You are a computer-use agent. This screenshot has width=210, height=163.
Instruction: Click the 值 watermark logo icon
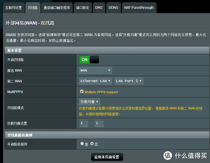point(168,155)
